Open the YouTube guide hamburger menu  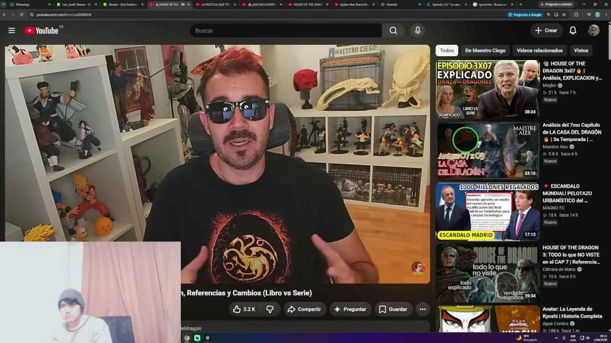11,30
